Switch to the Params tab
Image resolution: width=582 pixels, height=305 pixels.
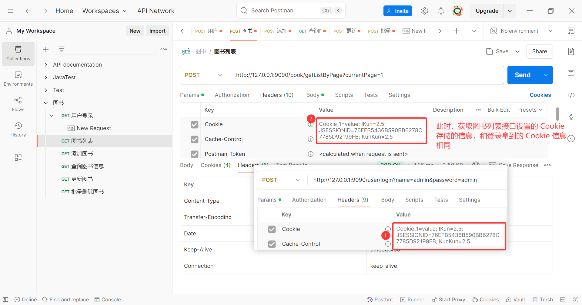[x=192, y=95]
